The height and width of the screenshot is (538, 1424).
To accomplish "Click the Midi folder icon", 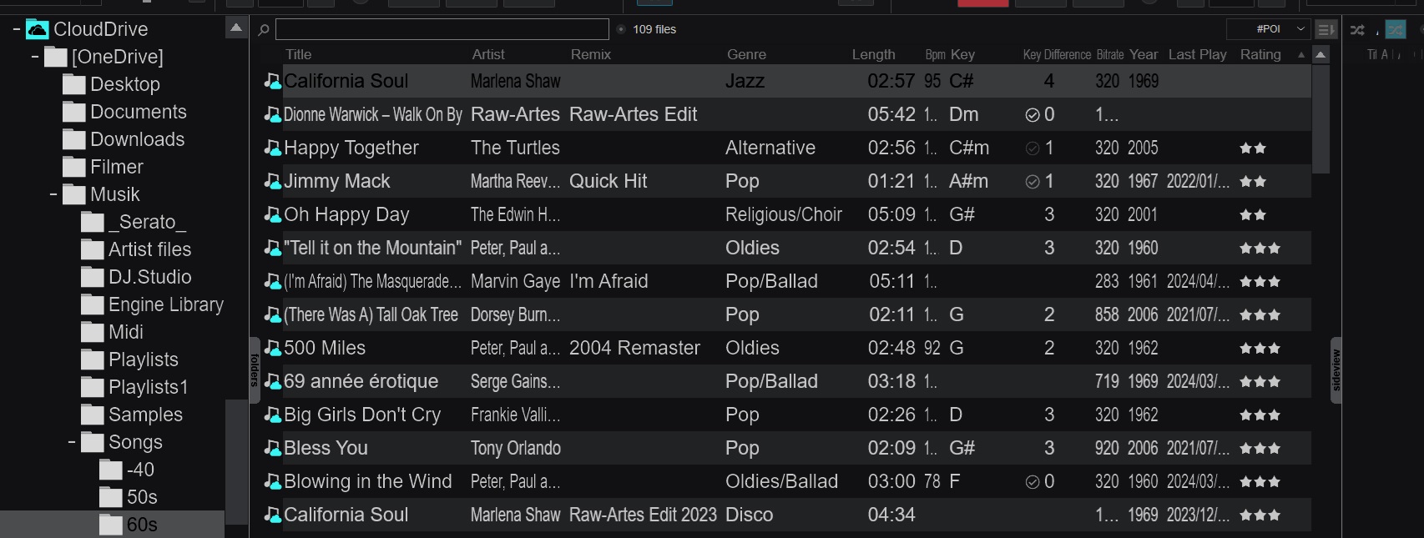I will 93,333.
